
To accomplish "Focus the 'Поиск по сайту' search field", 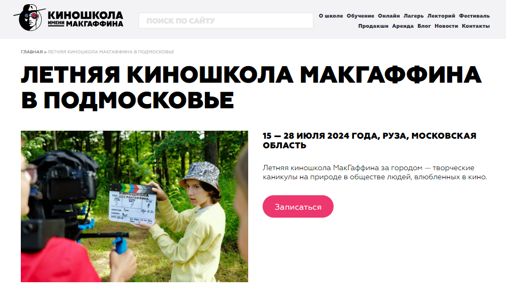I will click(226, 21).
